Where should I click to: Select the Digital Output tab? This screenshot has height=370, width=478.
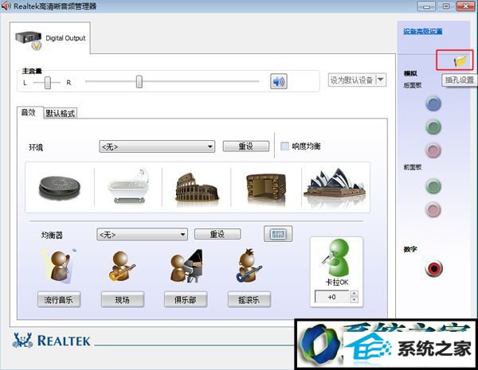point(50,39)
